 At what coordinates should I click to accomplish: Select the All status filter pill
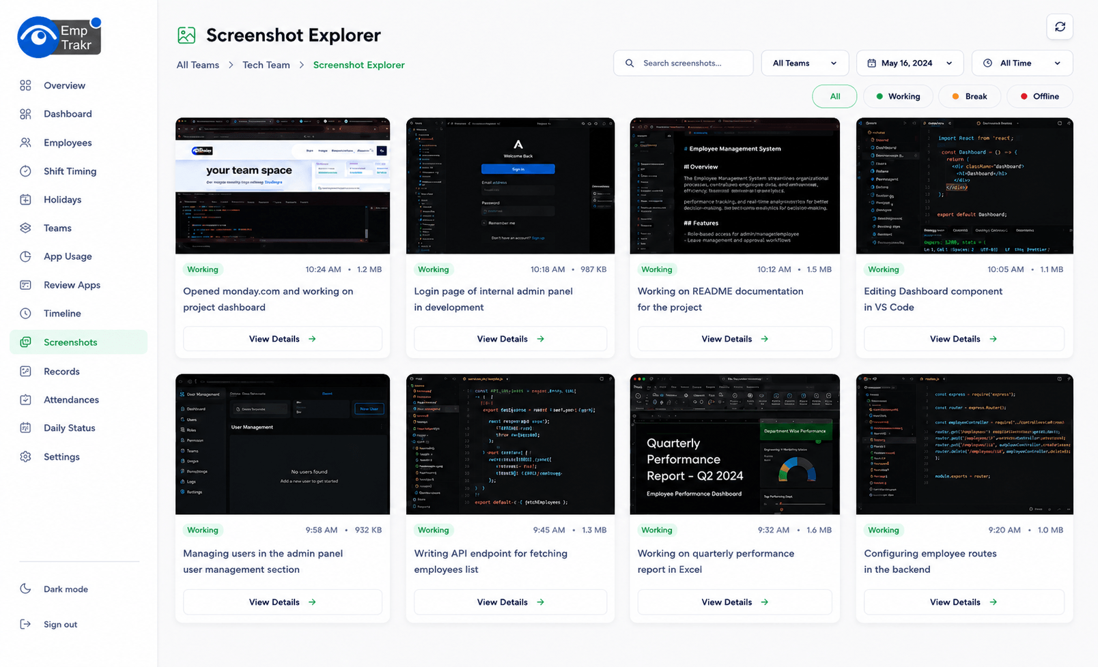(834, 96)
